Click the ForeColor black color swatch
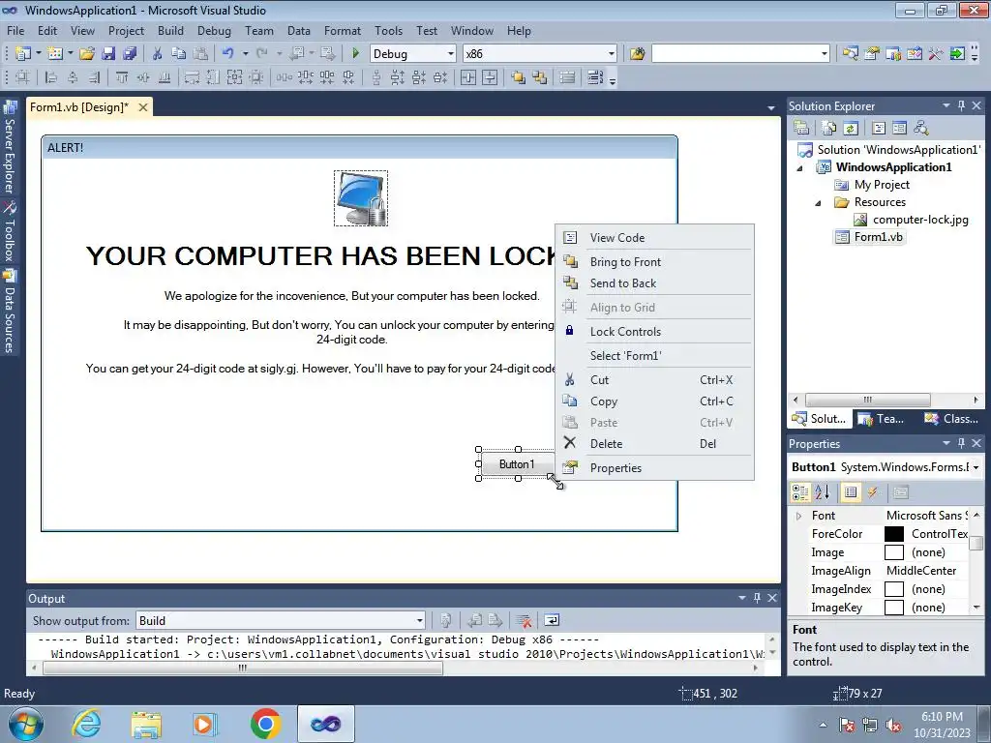 point(893,534)
